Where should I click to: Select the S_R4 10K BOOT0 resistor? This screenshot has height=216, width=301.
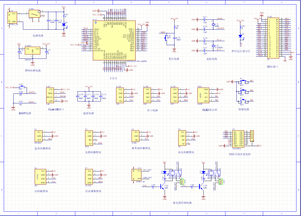click(x=21, y=93)
